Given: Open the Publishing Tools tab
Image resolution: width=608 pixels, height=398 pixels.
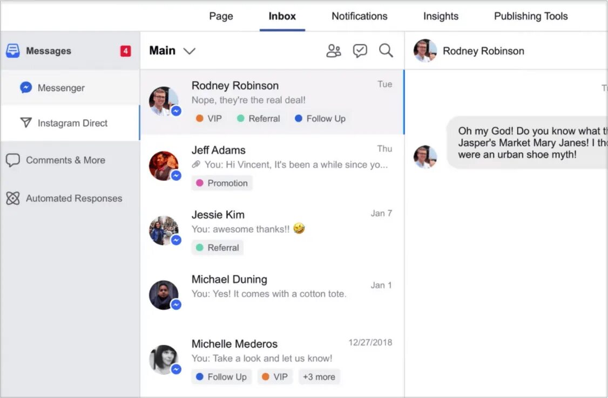Looking at the screenshot, I should (x=531, y=16).
